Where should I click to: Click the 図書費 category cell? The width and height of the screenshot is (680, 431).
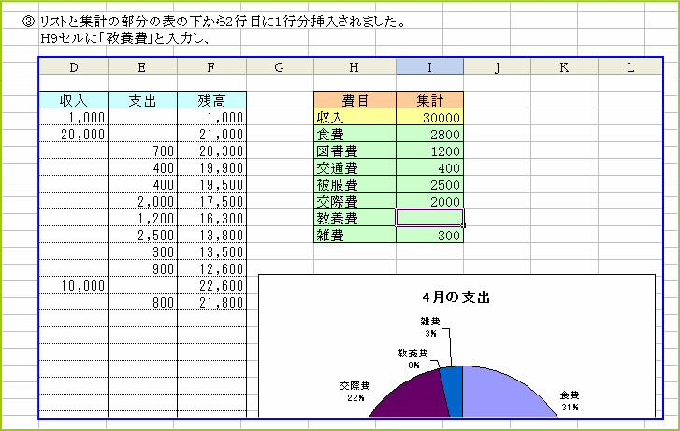coord(354,151)
